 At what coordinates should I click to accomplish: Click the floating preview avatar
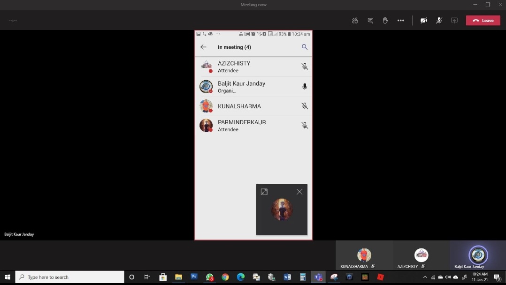point(282,210)
